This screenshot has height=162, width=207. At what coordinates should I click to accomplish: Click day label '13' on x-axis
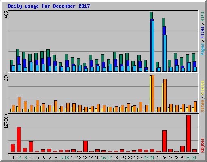pyautogui.click(x=85, y=158)
